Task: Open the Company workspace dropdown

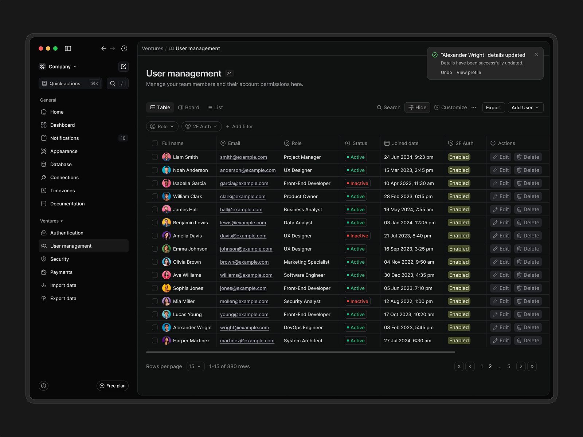Action: pyautogui.click(x=58, y=67)
